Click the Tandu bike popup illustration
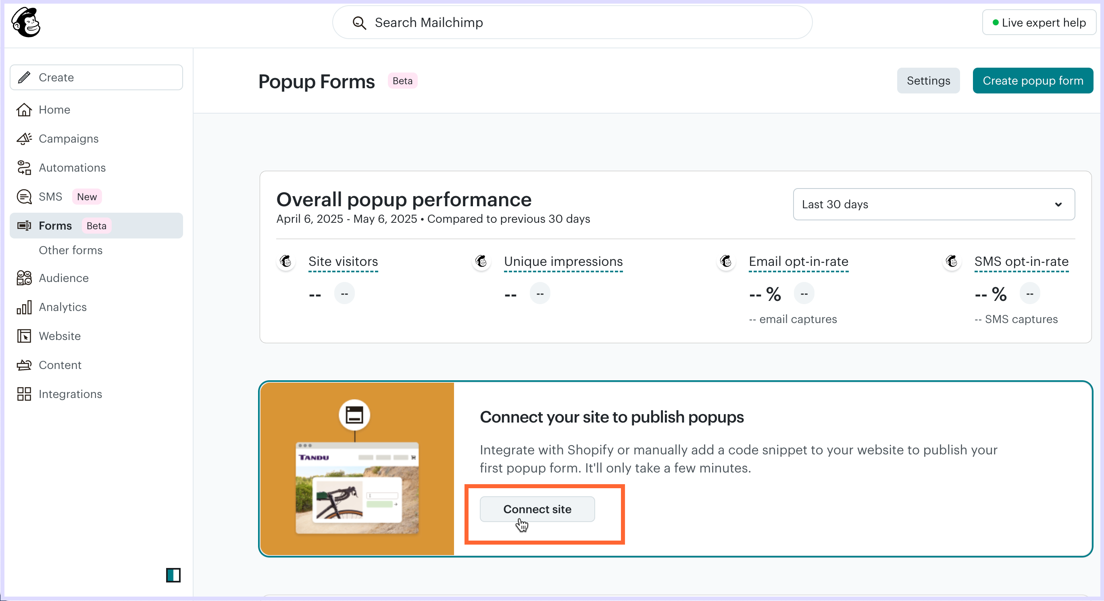1104x601 pixels. pos(357,469)
